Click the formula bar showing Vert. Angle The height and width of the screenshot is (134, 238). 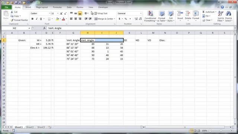pos(141,28)
